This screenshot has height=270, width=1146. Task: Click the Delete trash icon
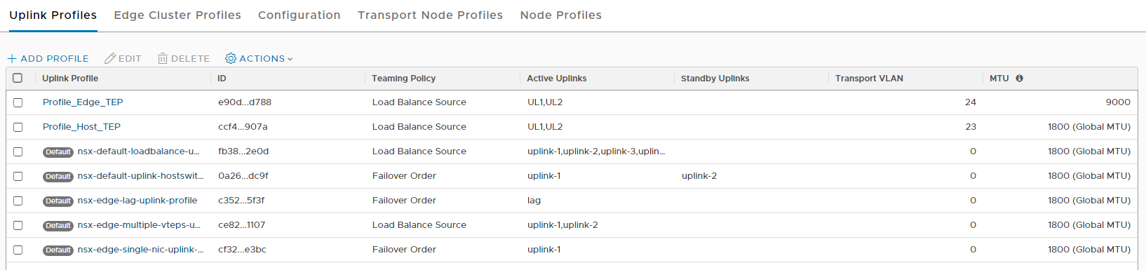pos(163,59)
